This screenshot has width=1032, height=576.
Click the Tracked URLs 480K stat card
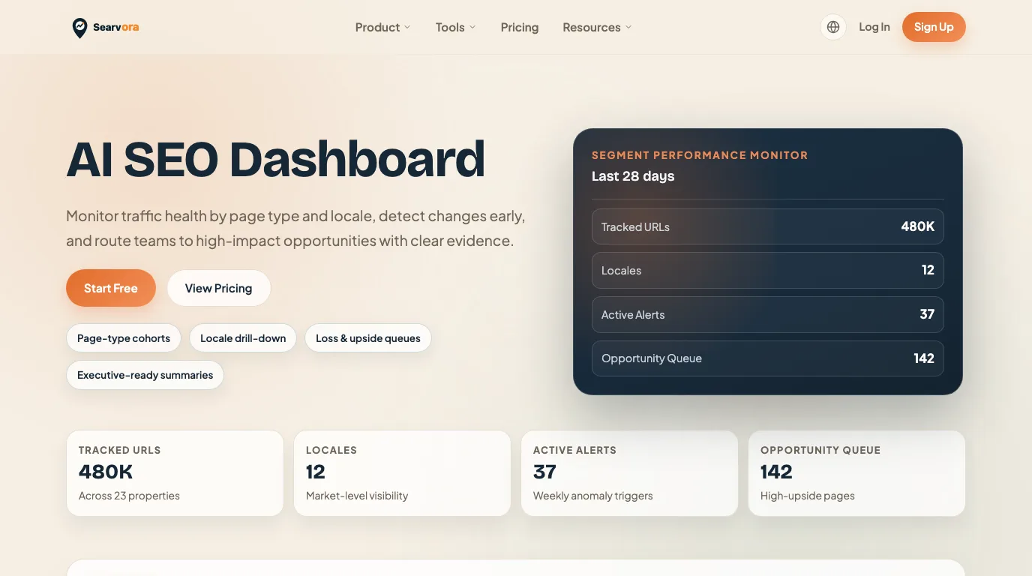[175, 473]
